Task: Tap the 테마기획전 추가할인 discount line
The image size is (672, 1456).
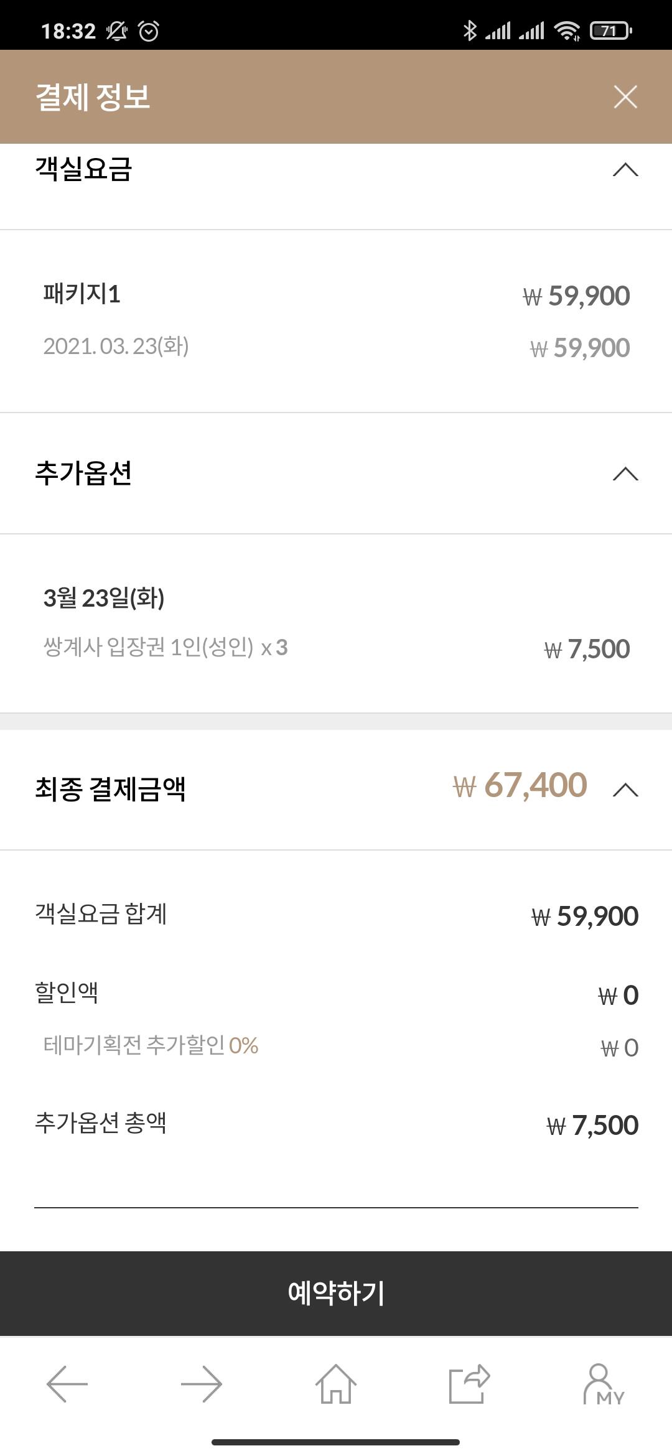Action: pos(151,1045)
